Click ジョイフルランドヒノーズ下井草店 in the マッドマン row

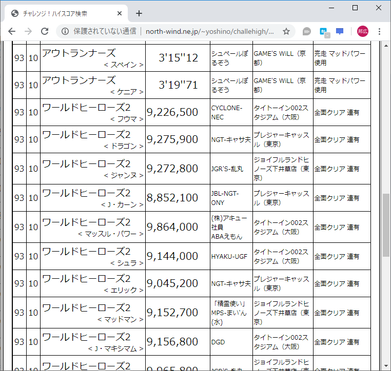click(x=281, y=313)
